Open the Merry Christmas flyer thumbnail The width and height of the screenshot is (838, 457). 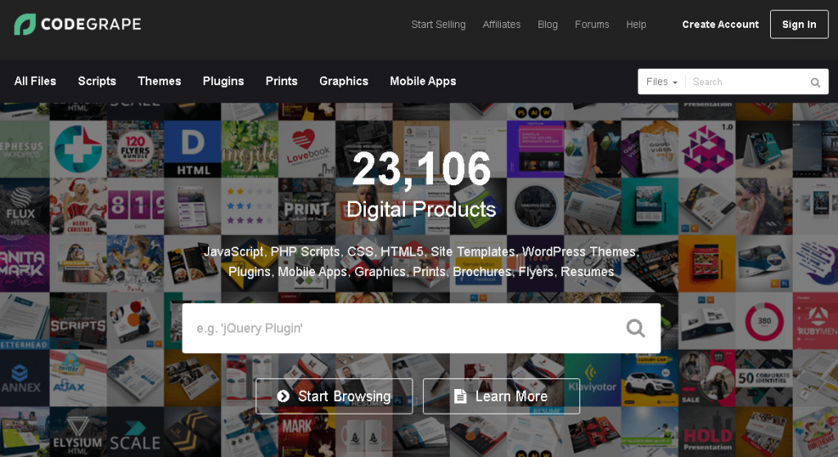[78, 206]
